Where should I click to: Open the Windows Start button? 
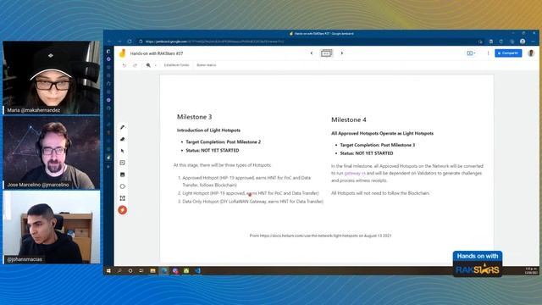tap(108, 271)
